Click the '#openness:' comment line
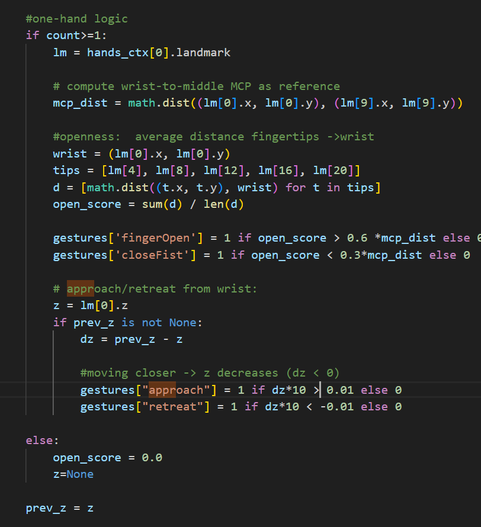This screenshot has height=527, width=481. 213,137
